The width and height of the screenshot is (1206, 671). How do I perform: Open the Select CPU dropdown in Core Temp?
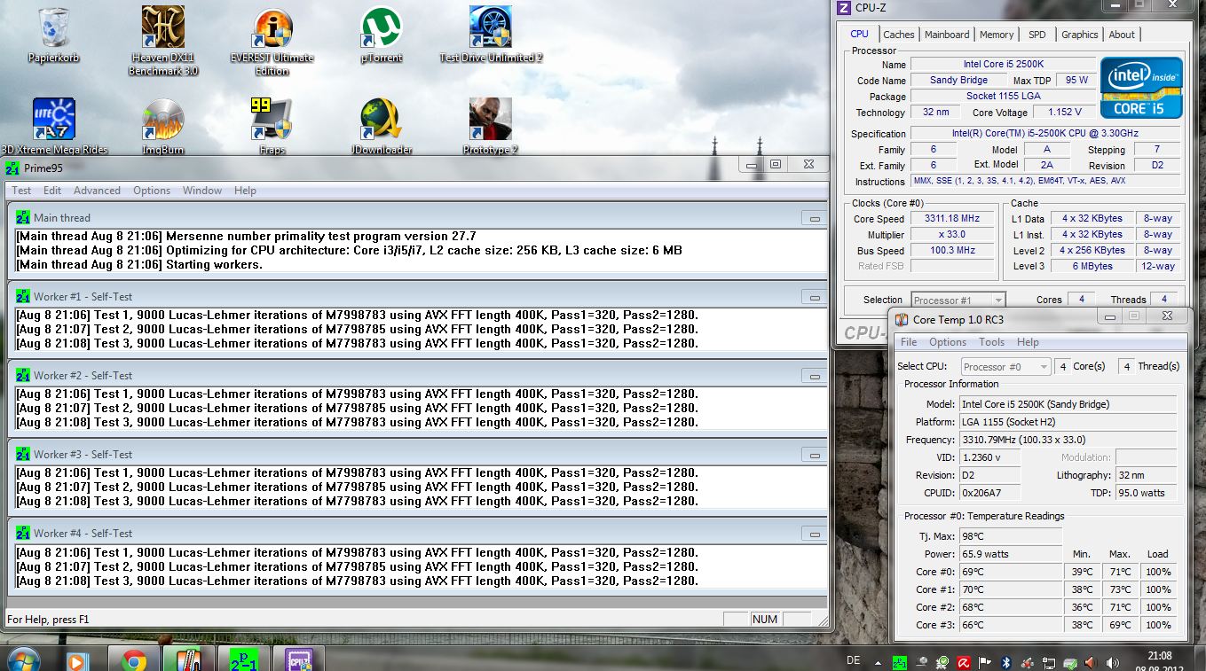1005,367
